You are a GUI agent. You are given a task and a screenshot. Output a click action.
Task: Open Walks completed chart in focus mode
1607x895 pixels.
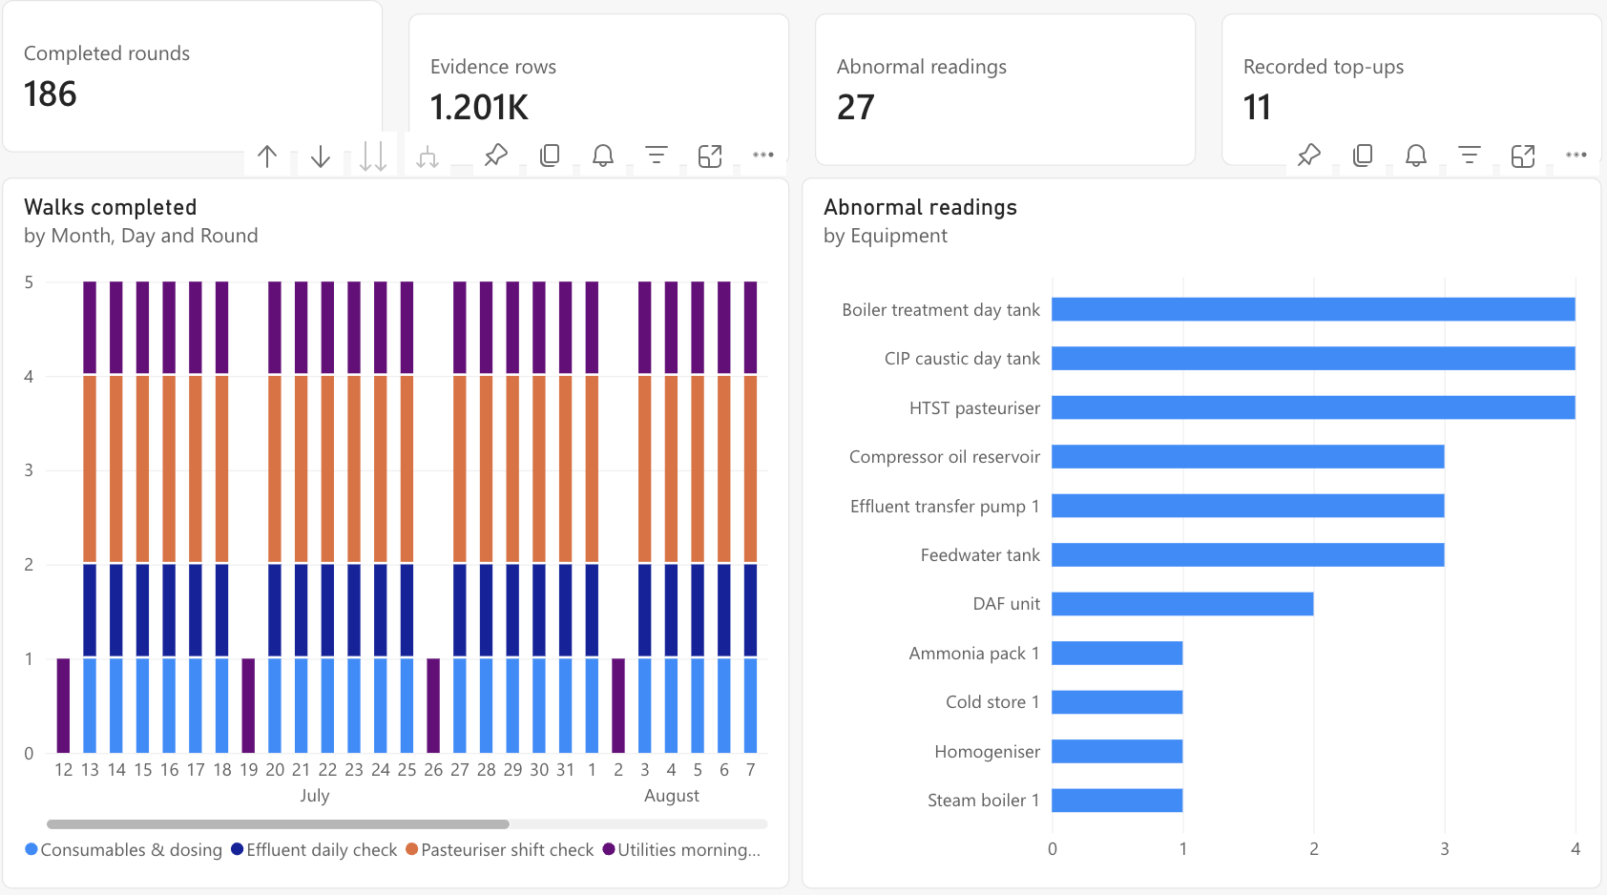tap(710, 156)
